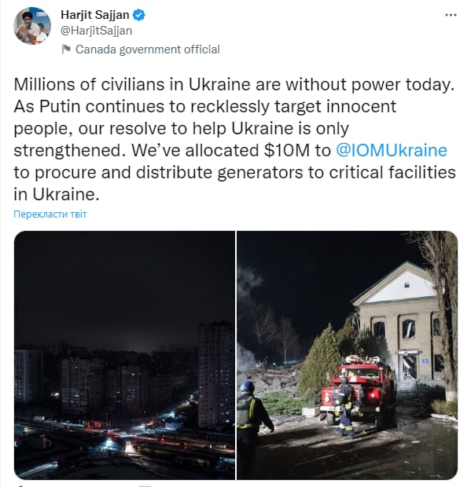This screenshot has height=487, width=471.
Task: Open the dark city skyline photo
Action: (x=124, y=355)
